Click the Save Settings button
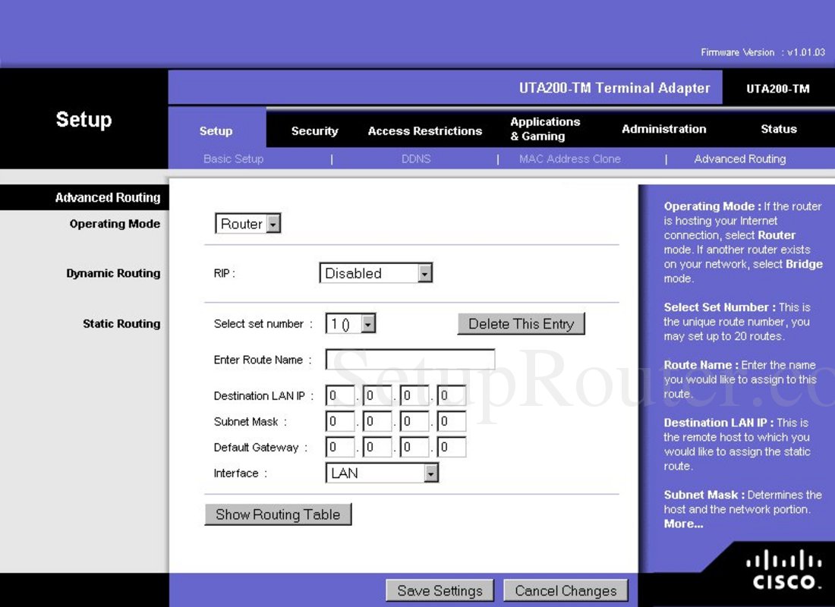835x607 pixels. click(440, 590)
